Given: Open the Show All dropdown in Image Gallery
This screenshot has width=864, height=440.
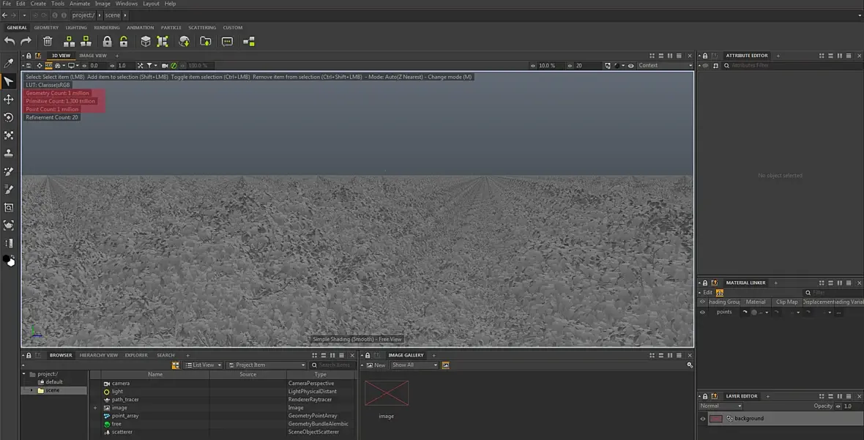Looking at the screenshot, I should [x=414, y=365].
